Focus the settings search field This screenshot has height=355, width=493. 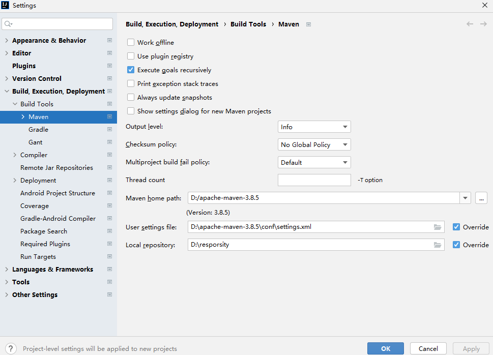57,24
